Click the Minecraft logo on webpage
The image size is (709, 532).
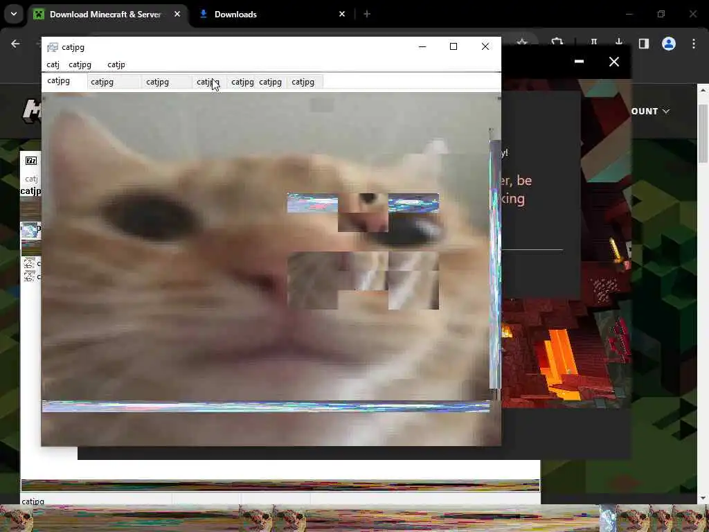(32, 111)
